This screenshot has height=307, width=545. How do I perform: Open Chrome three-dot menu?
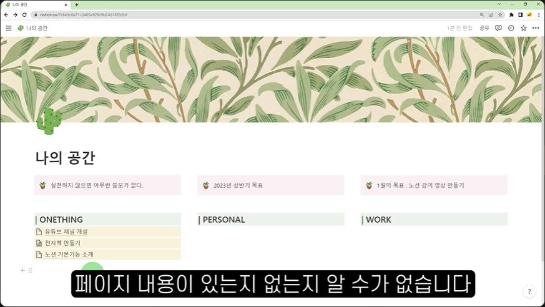point(539,14)
